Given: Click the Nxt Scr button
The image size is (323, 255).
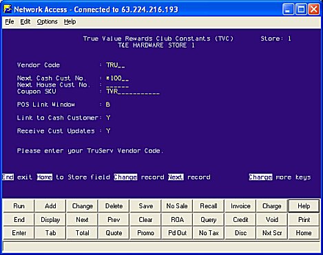Looking at the screenshot, I should click(x=272, y=233).
